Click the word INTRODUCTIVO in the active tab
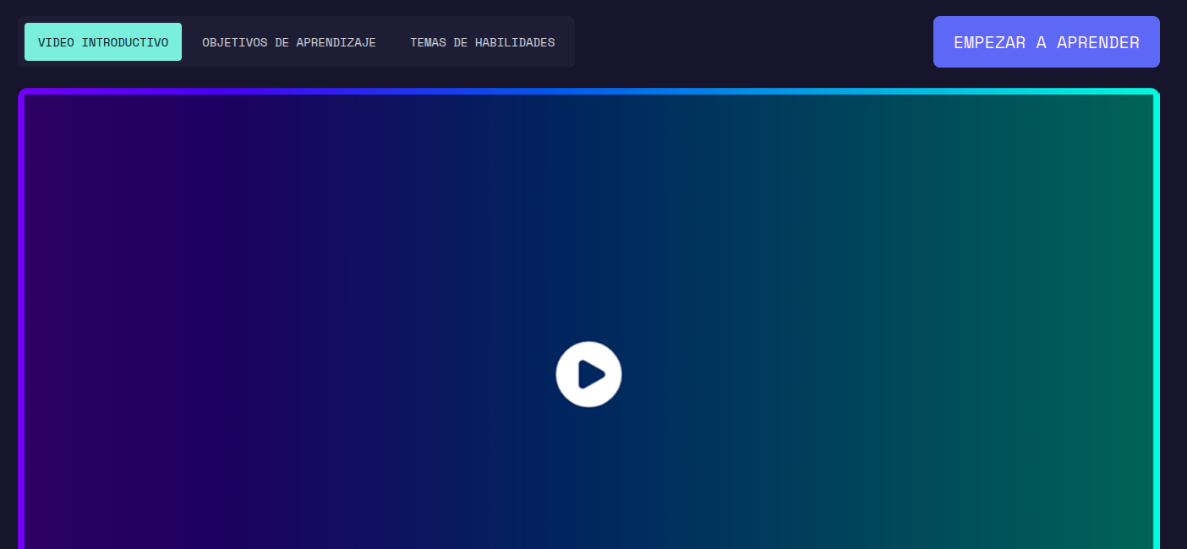The width and height of the screenshot is (1187, 549). [x=125, y=42]
